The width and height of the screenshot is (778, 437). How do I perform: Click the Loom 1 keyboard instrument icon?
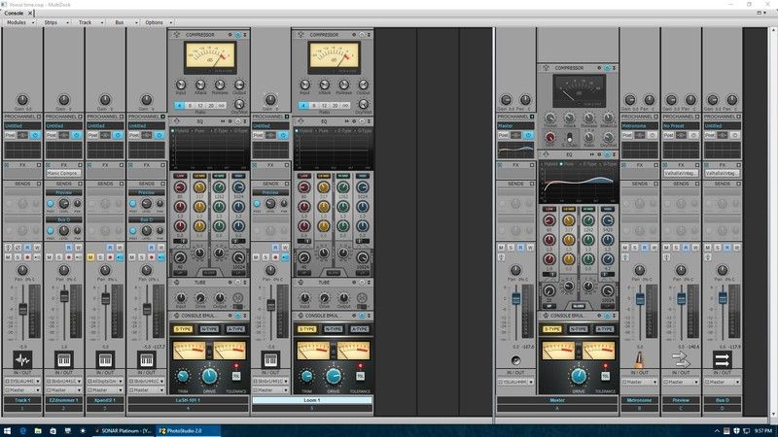(x=270, y=359)
